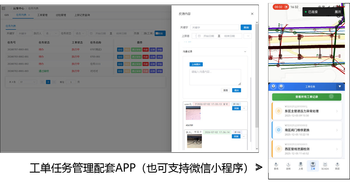Click 作废 for task 20260703-0002-001
Image resolution: width=350 pixels, height=183 pixels.
point(146,57)
